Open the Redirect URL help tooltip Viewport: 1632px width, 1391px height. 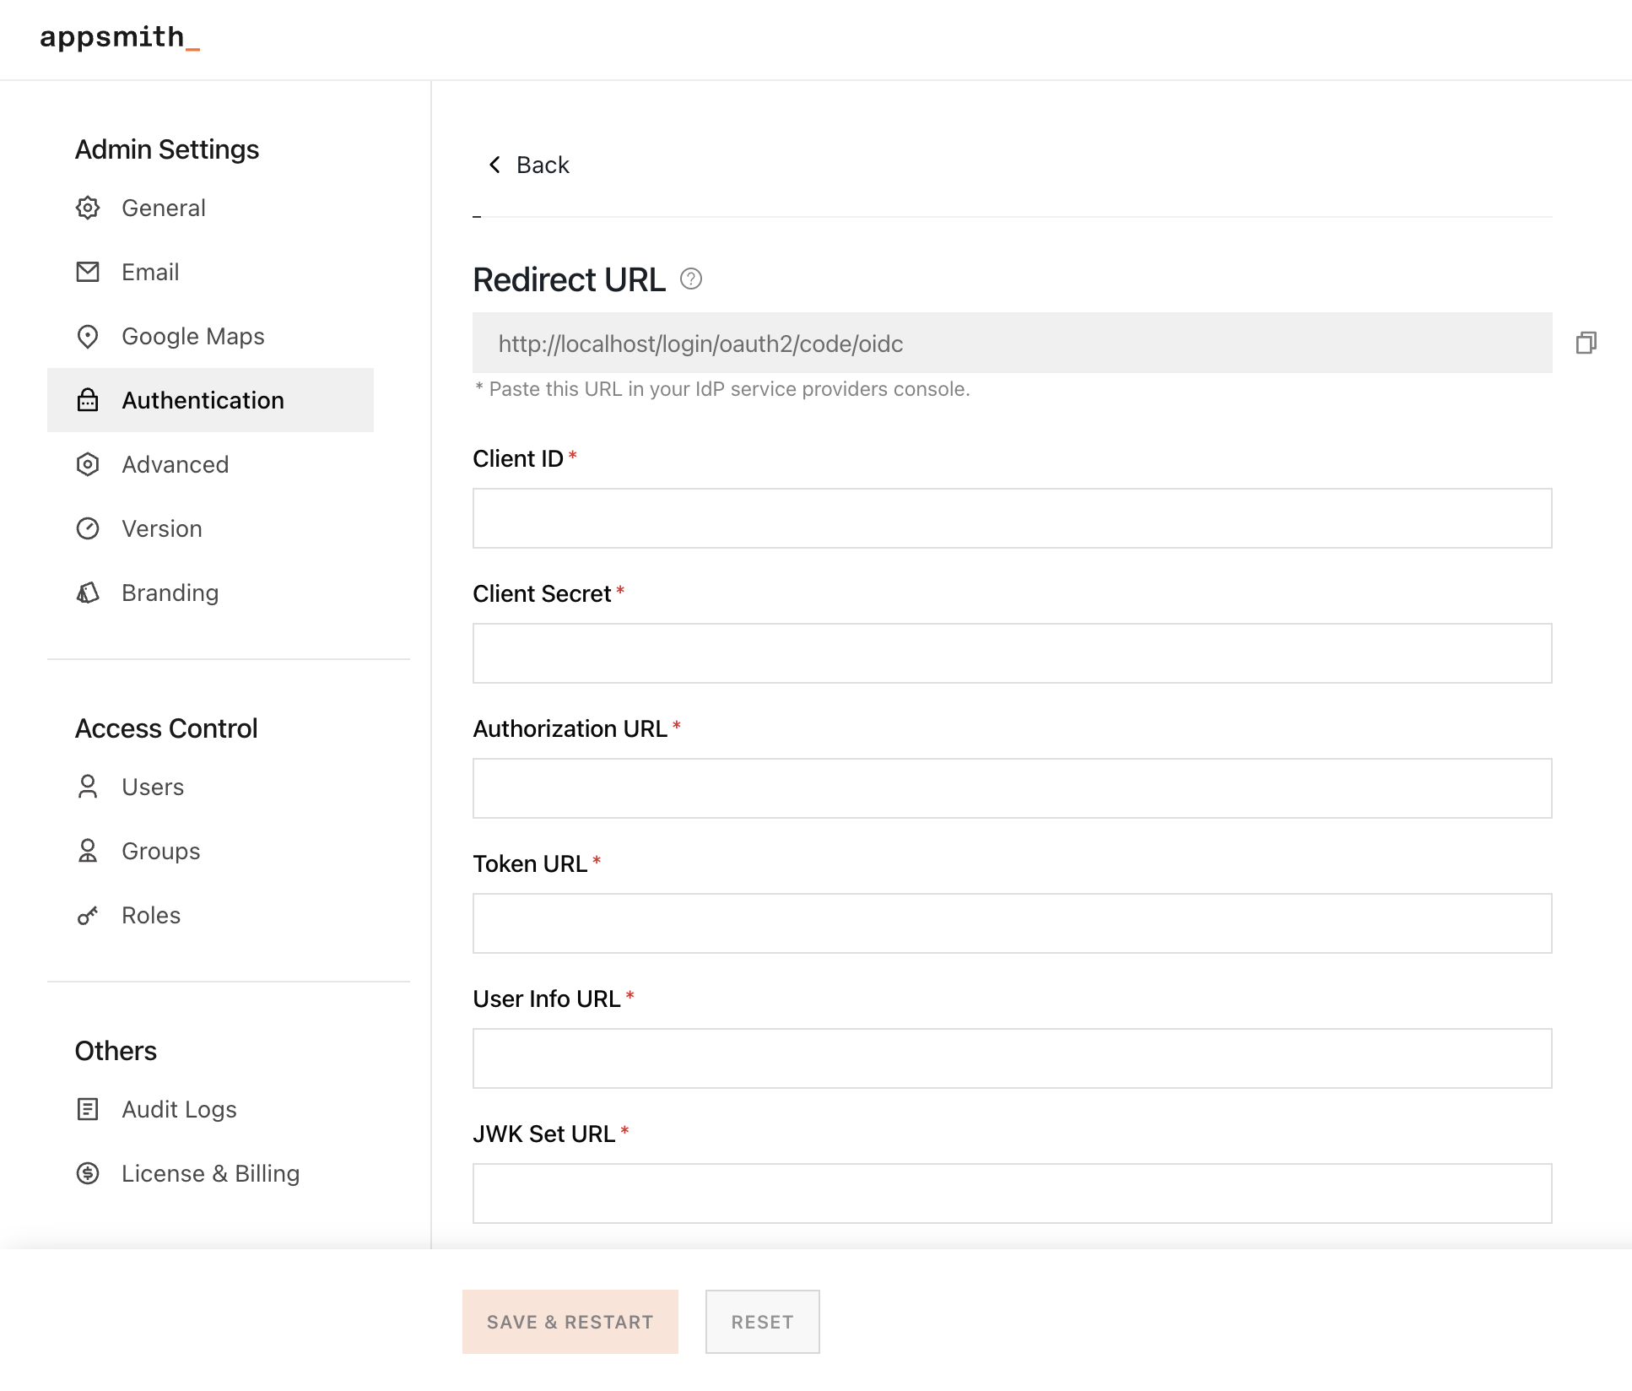(692, 279)
